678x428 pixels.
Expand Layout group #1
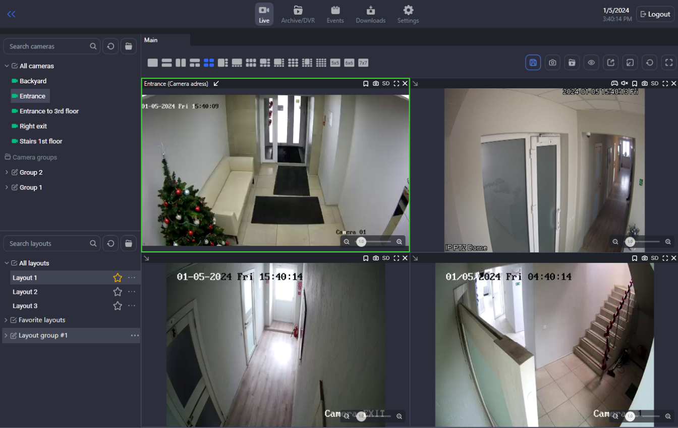(6, 336)
